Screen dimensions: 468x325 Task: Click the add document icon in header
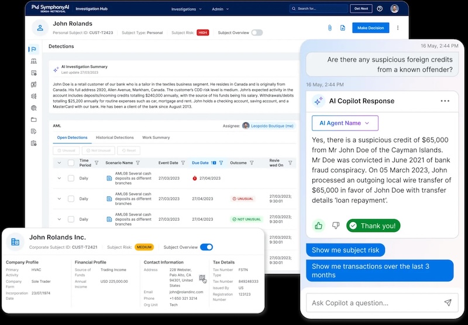[x=343, y=28]
